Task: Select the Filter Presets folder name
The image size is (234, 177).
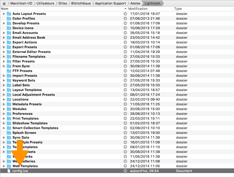Action: click(x=23, y=61)
